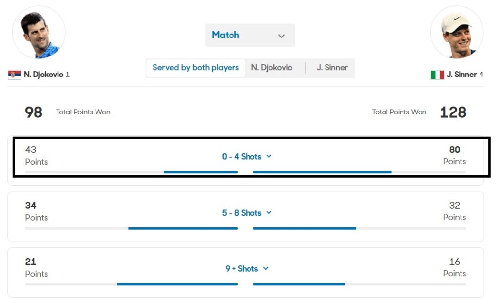Click the J. Sinner player name

[461, 75]
